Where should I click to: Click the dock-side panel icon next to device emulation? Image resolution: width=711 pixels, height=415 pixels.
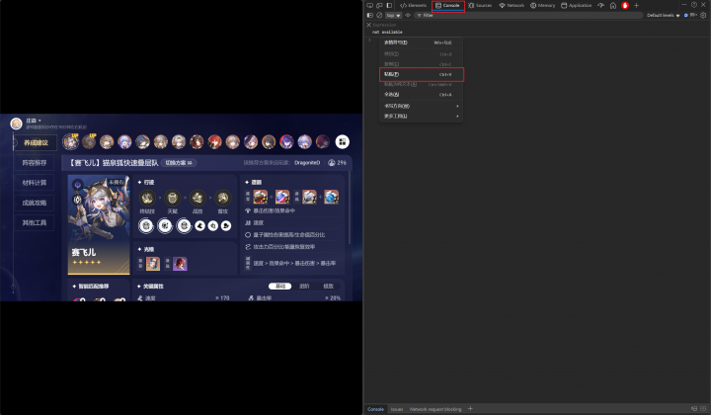pos(389,6)
